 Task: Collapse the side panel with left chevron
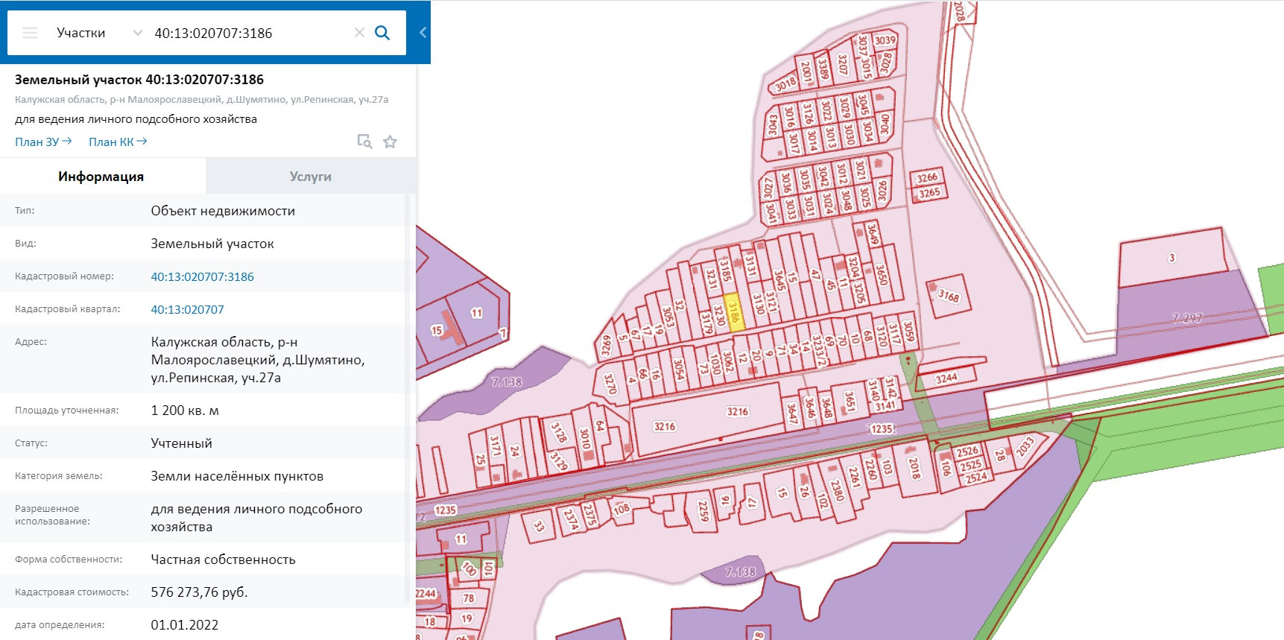tap(423, 33)
